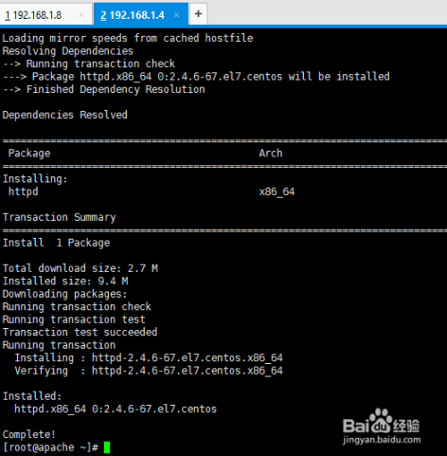Click the 'Install 1 Package' line
Screen dimensions: 447x456
click(x=56, y=243)
